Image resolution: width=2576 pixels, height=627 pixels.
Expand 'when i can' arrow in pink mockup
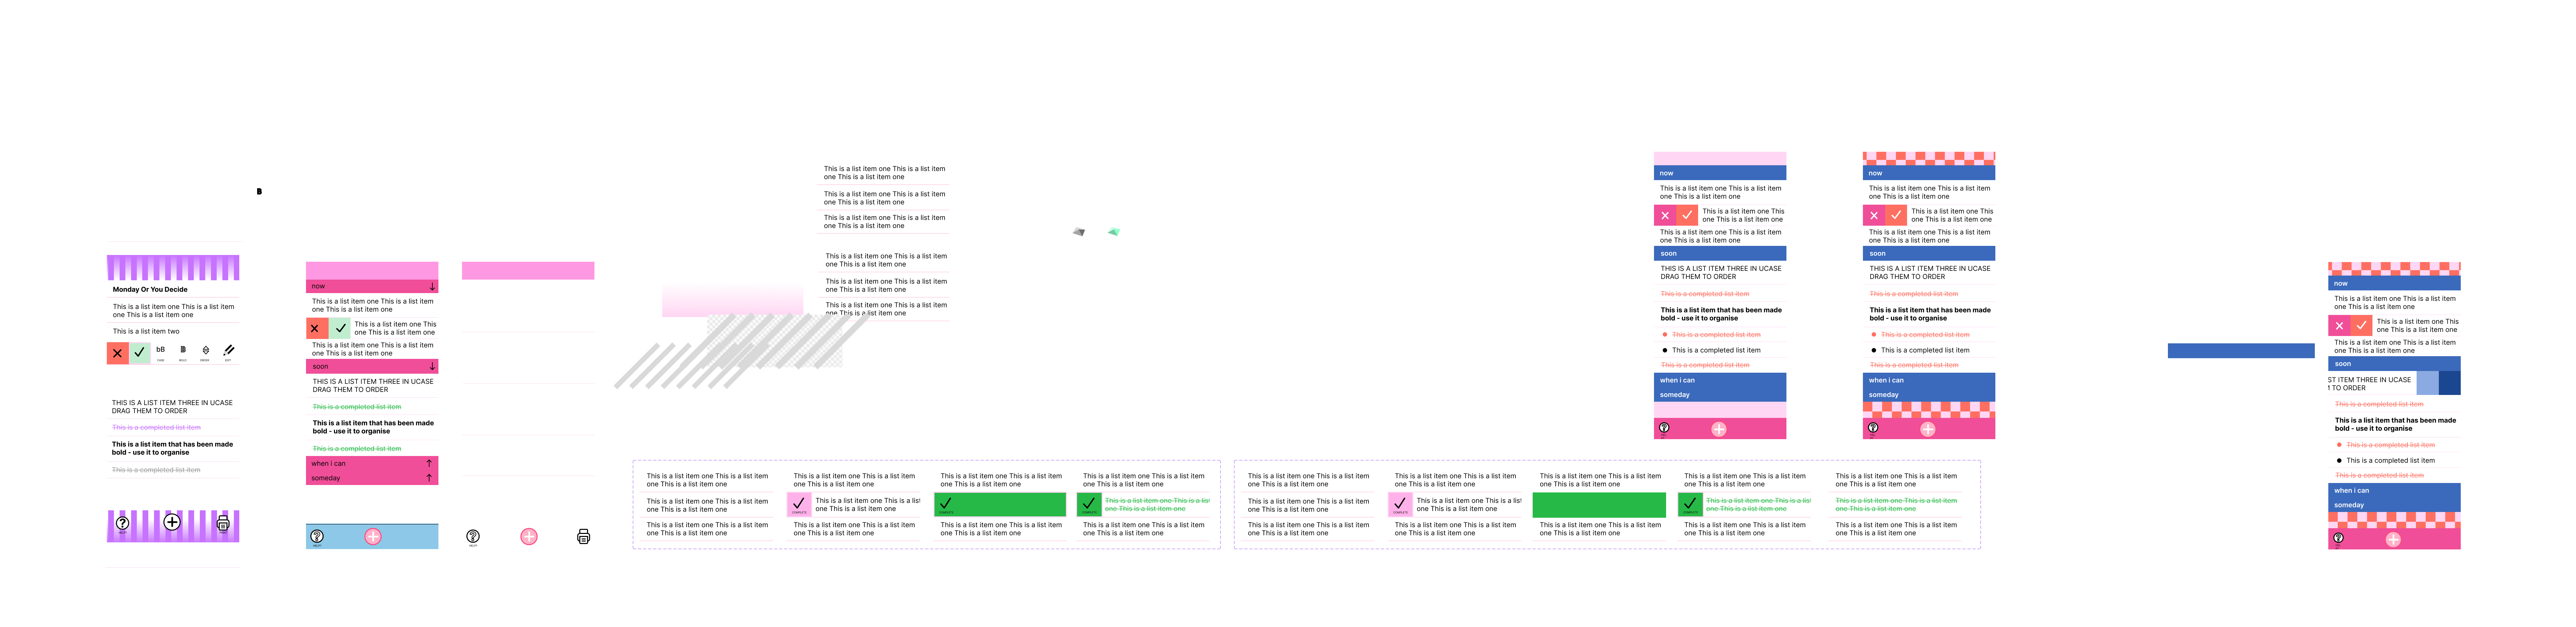coord(429,464)
